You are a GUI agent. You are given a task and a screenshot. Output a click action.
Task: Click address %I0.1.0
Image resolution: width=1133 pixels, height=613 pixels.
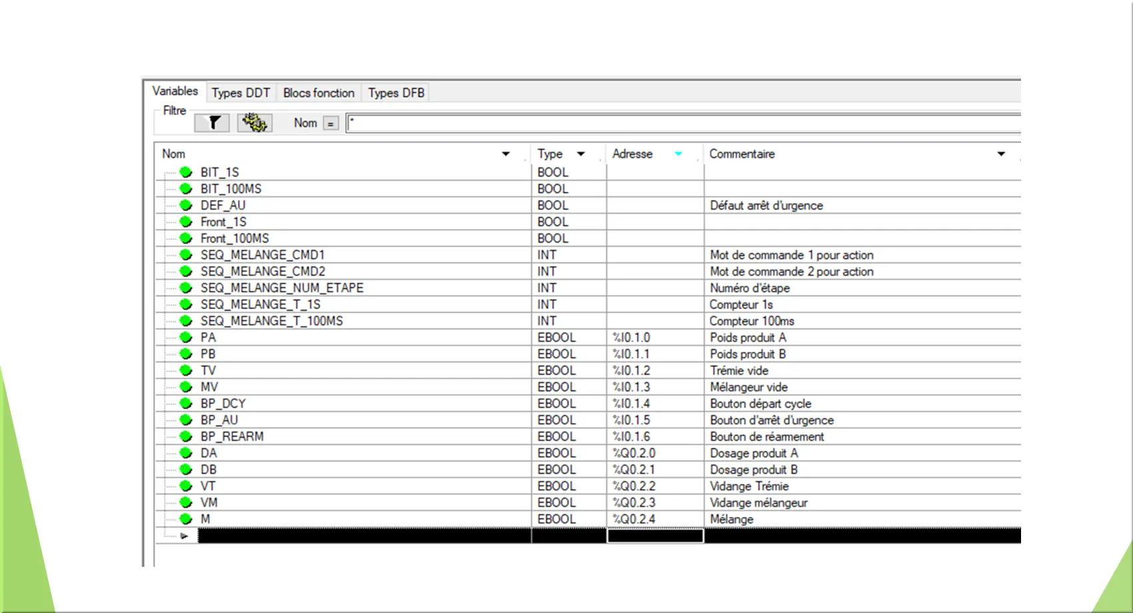point(631,338)
